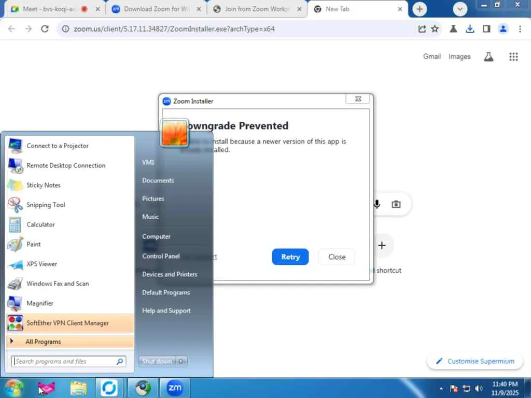Switch to Download Zoom tab
The width and height of the screenshot is (531, 398).
coord(156,9)
